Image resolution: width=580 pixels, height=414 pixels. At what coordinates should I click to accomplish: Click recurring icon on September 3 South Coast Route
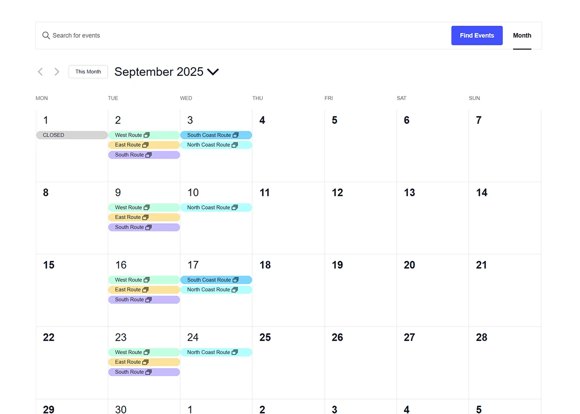coord(236,135)
